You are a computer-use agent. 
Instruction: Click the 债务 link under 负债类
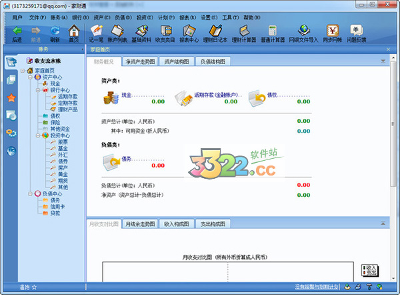(x=126, y=159)
